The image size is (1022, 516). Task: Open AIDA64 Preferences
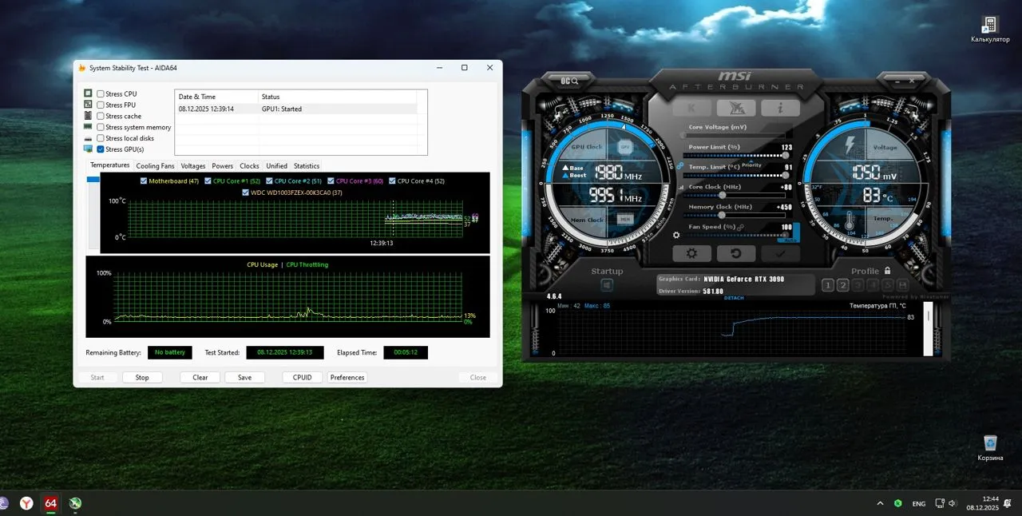point(347,378)
